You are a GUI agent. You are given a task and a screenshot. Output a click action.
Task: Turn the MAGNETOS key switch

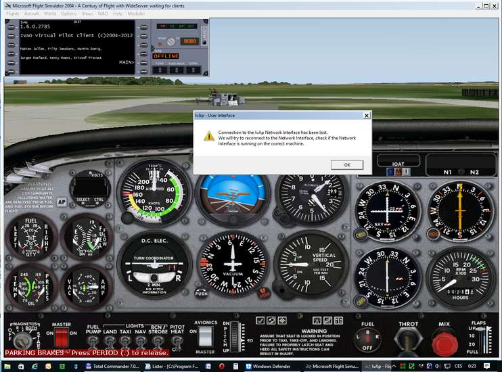[22, 342]
